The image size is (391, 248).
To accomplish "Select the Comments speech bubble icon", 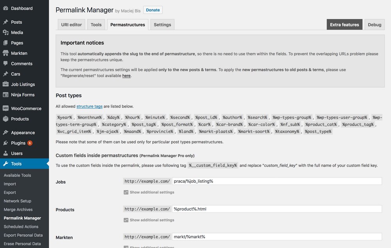I will coord(5,63).
